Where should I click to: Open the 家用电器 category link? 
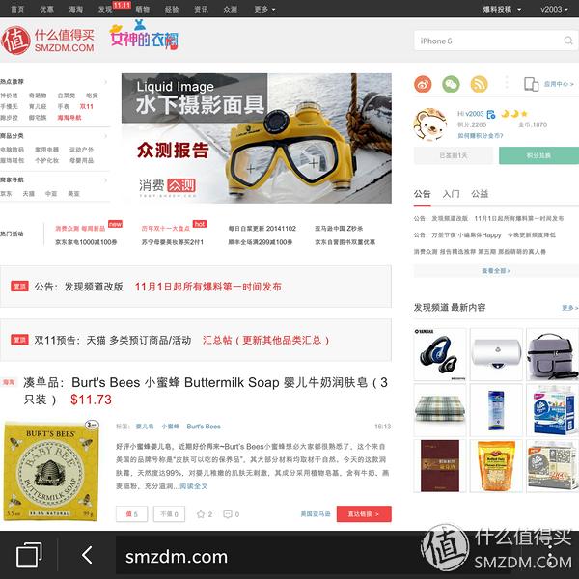(47, 150)
